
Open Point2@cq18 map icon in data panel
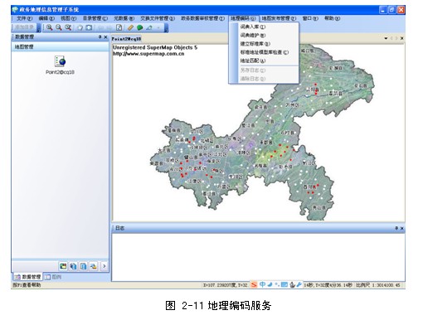pyautogui.click(x=60, y=61)
